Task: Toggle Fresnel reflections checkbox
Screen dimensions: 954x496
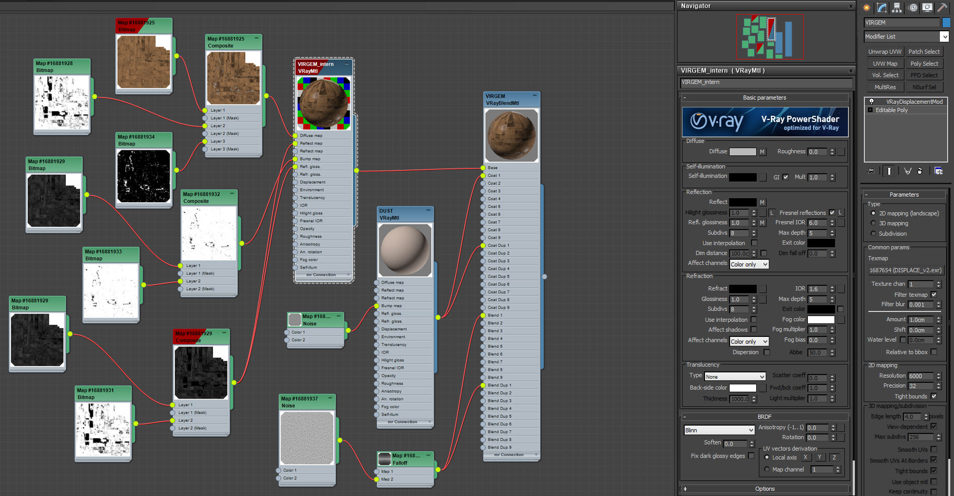Action: pyautogui.click(x=832, y=213)
